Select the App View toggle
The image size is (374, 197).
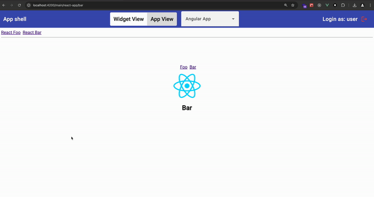pos(162,19)
